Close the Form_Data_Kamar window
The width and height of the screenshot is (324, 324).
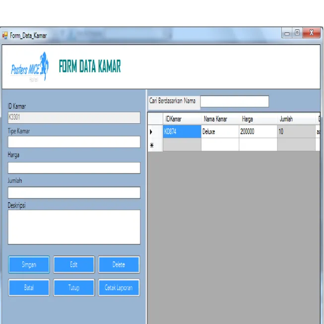coord(312,33)
